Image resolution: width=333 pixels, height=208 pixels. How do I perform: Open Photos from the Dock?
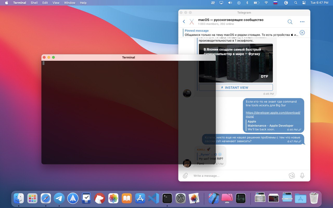coord(113,198)
